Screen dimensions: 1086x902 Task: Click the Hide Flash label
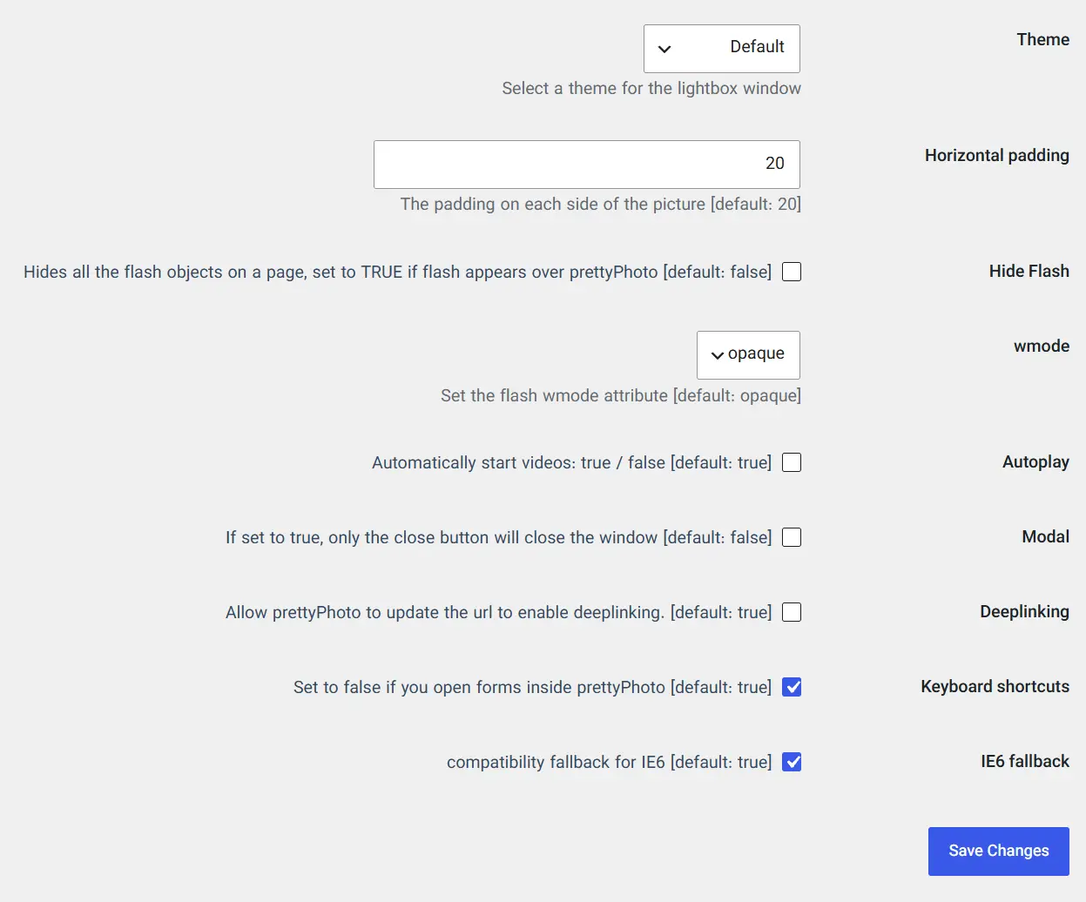click(x=1029, y=272)
